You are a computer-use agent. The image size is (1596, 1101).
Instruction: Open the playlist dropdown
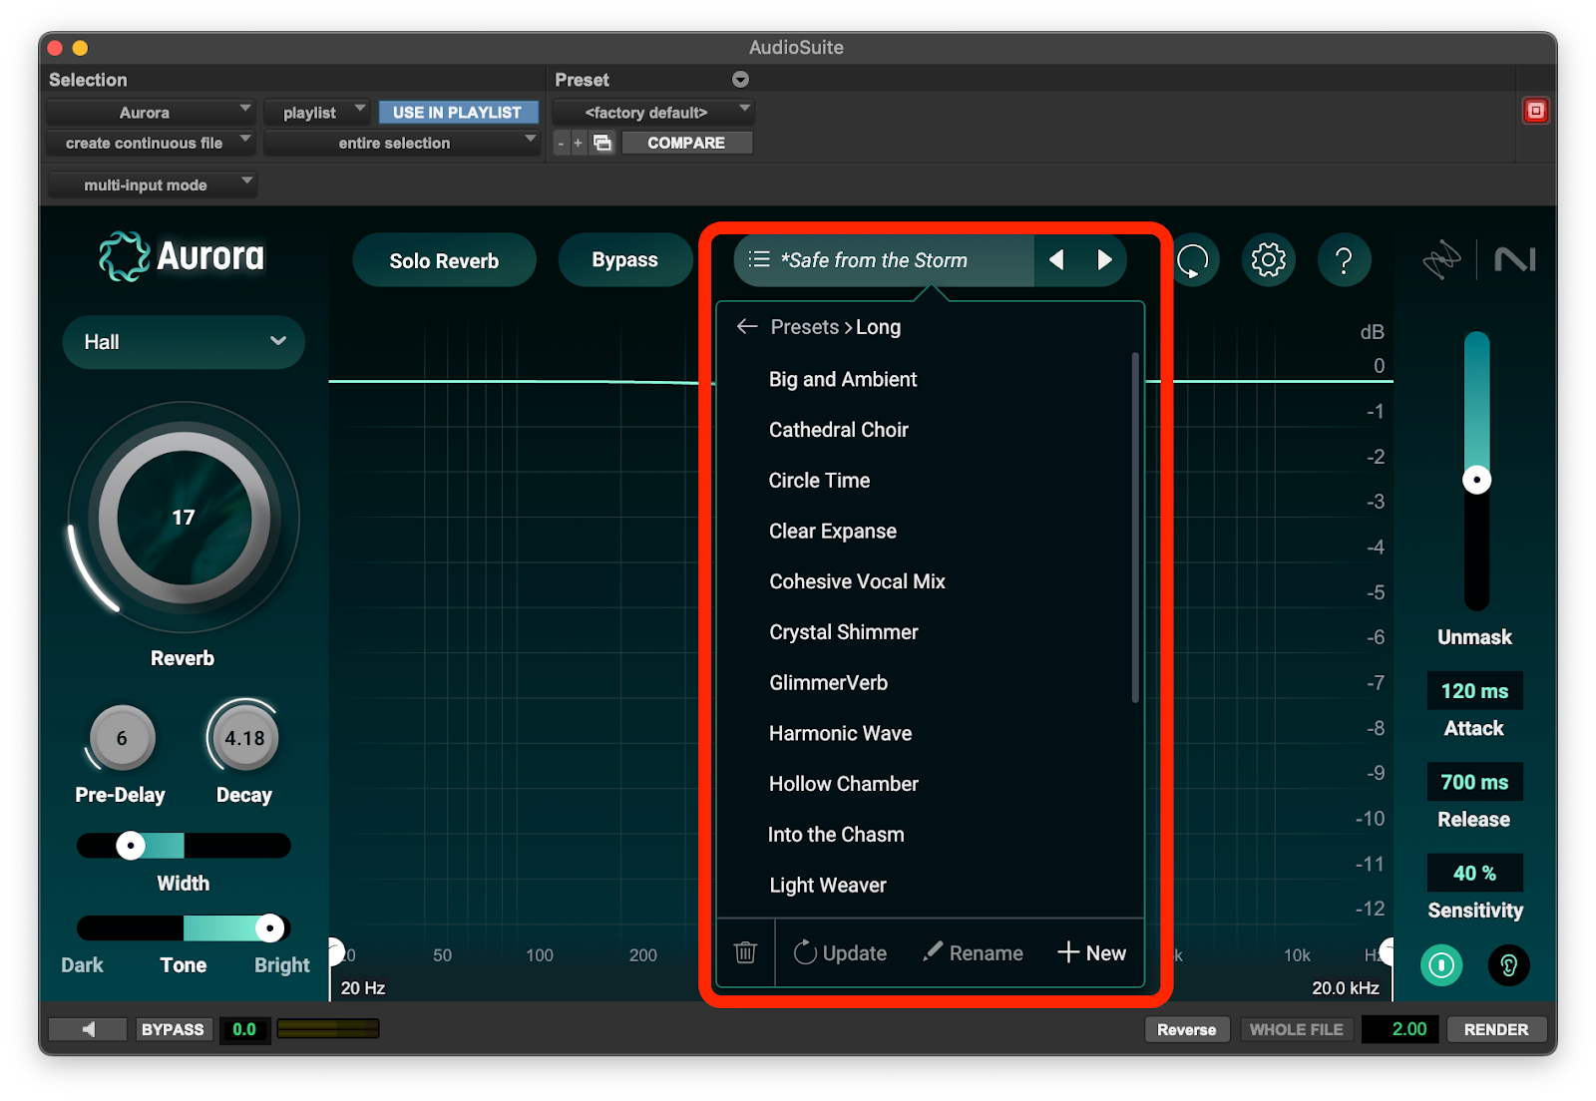coord(317,112)
